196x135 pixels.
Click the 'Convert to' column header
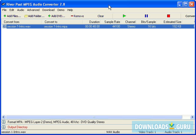63,22
